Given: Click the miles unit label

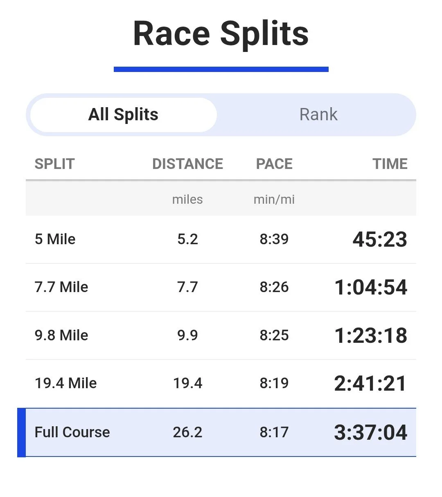Looking at the screenshot, I should click(187, 200).
